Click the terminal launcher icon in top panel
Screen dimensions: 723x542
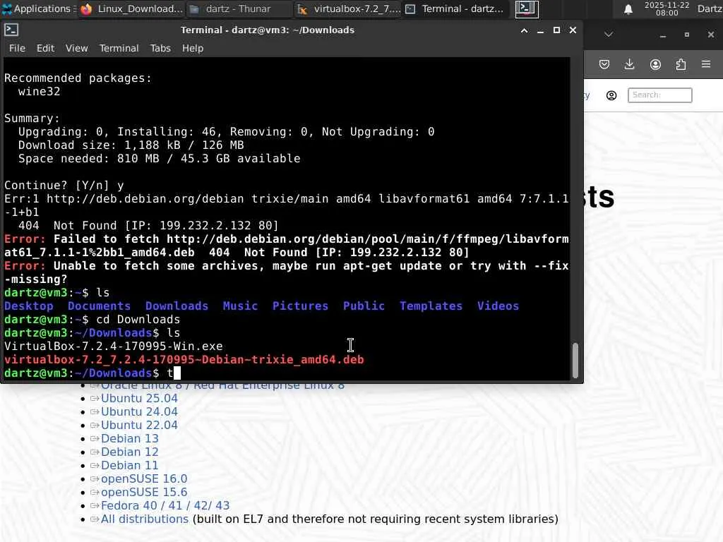pyautogui.click(x=527, y=8)
